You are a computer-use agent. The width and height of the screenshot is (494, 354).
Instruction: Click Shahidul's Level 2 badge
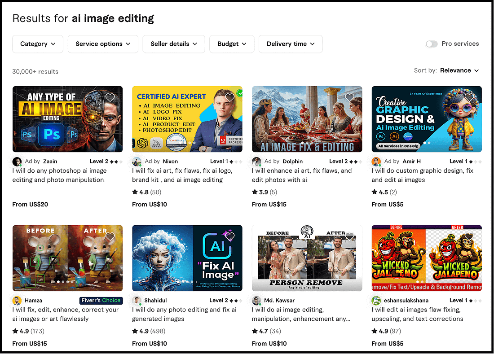click(x=226, y=301)
